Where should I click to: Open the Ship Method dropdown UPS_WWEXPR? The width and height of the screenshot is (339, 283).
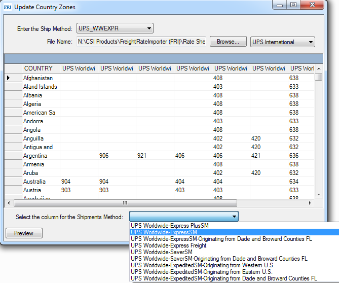(x=115, y=28)
